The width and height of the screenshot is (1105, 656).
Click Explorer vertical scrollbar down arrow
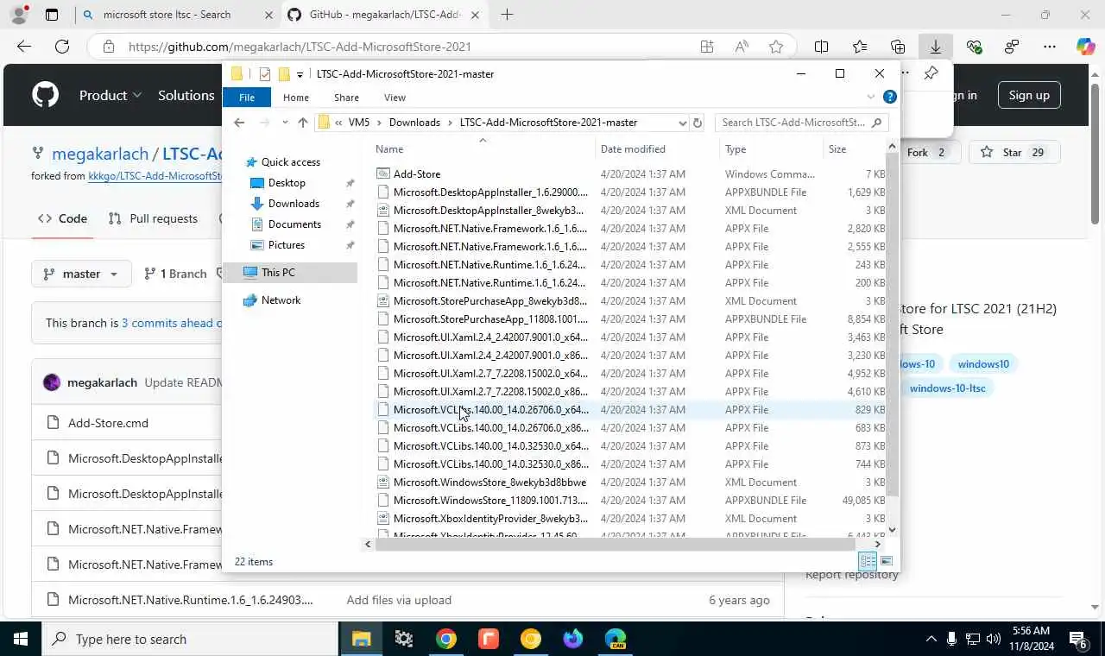point(893,529)
